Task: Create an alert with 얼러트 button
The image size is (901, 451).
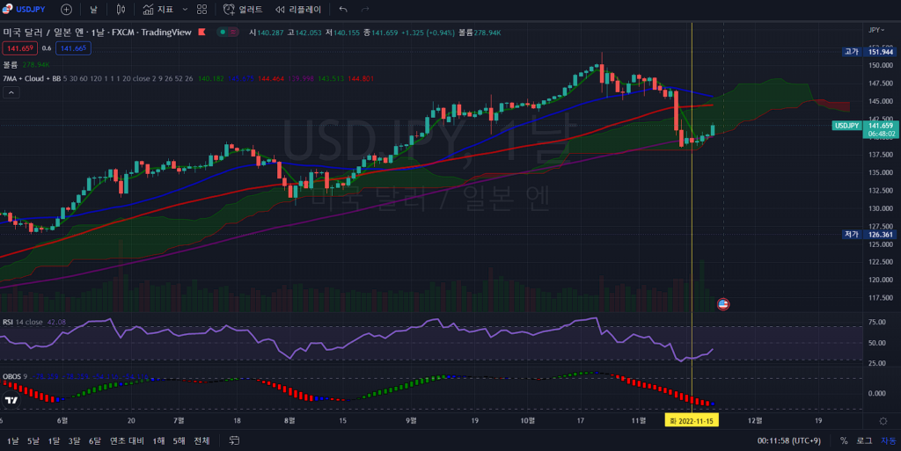Action: pos(244,9)
